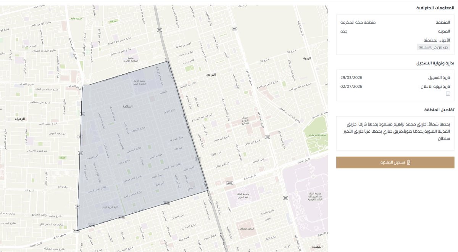This screenshot has width=458, height=252.
Task: Click the الأحياء المضمنة label
Action: 437,40
